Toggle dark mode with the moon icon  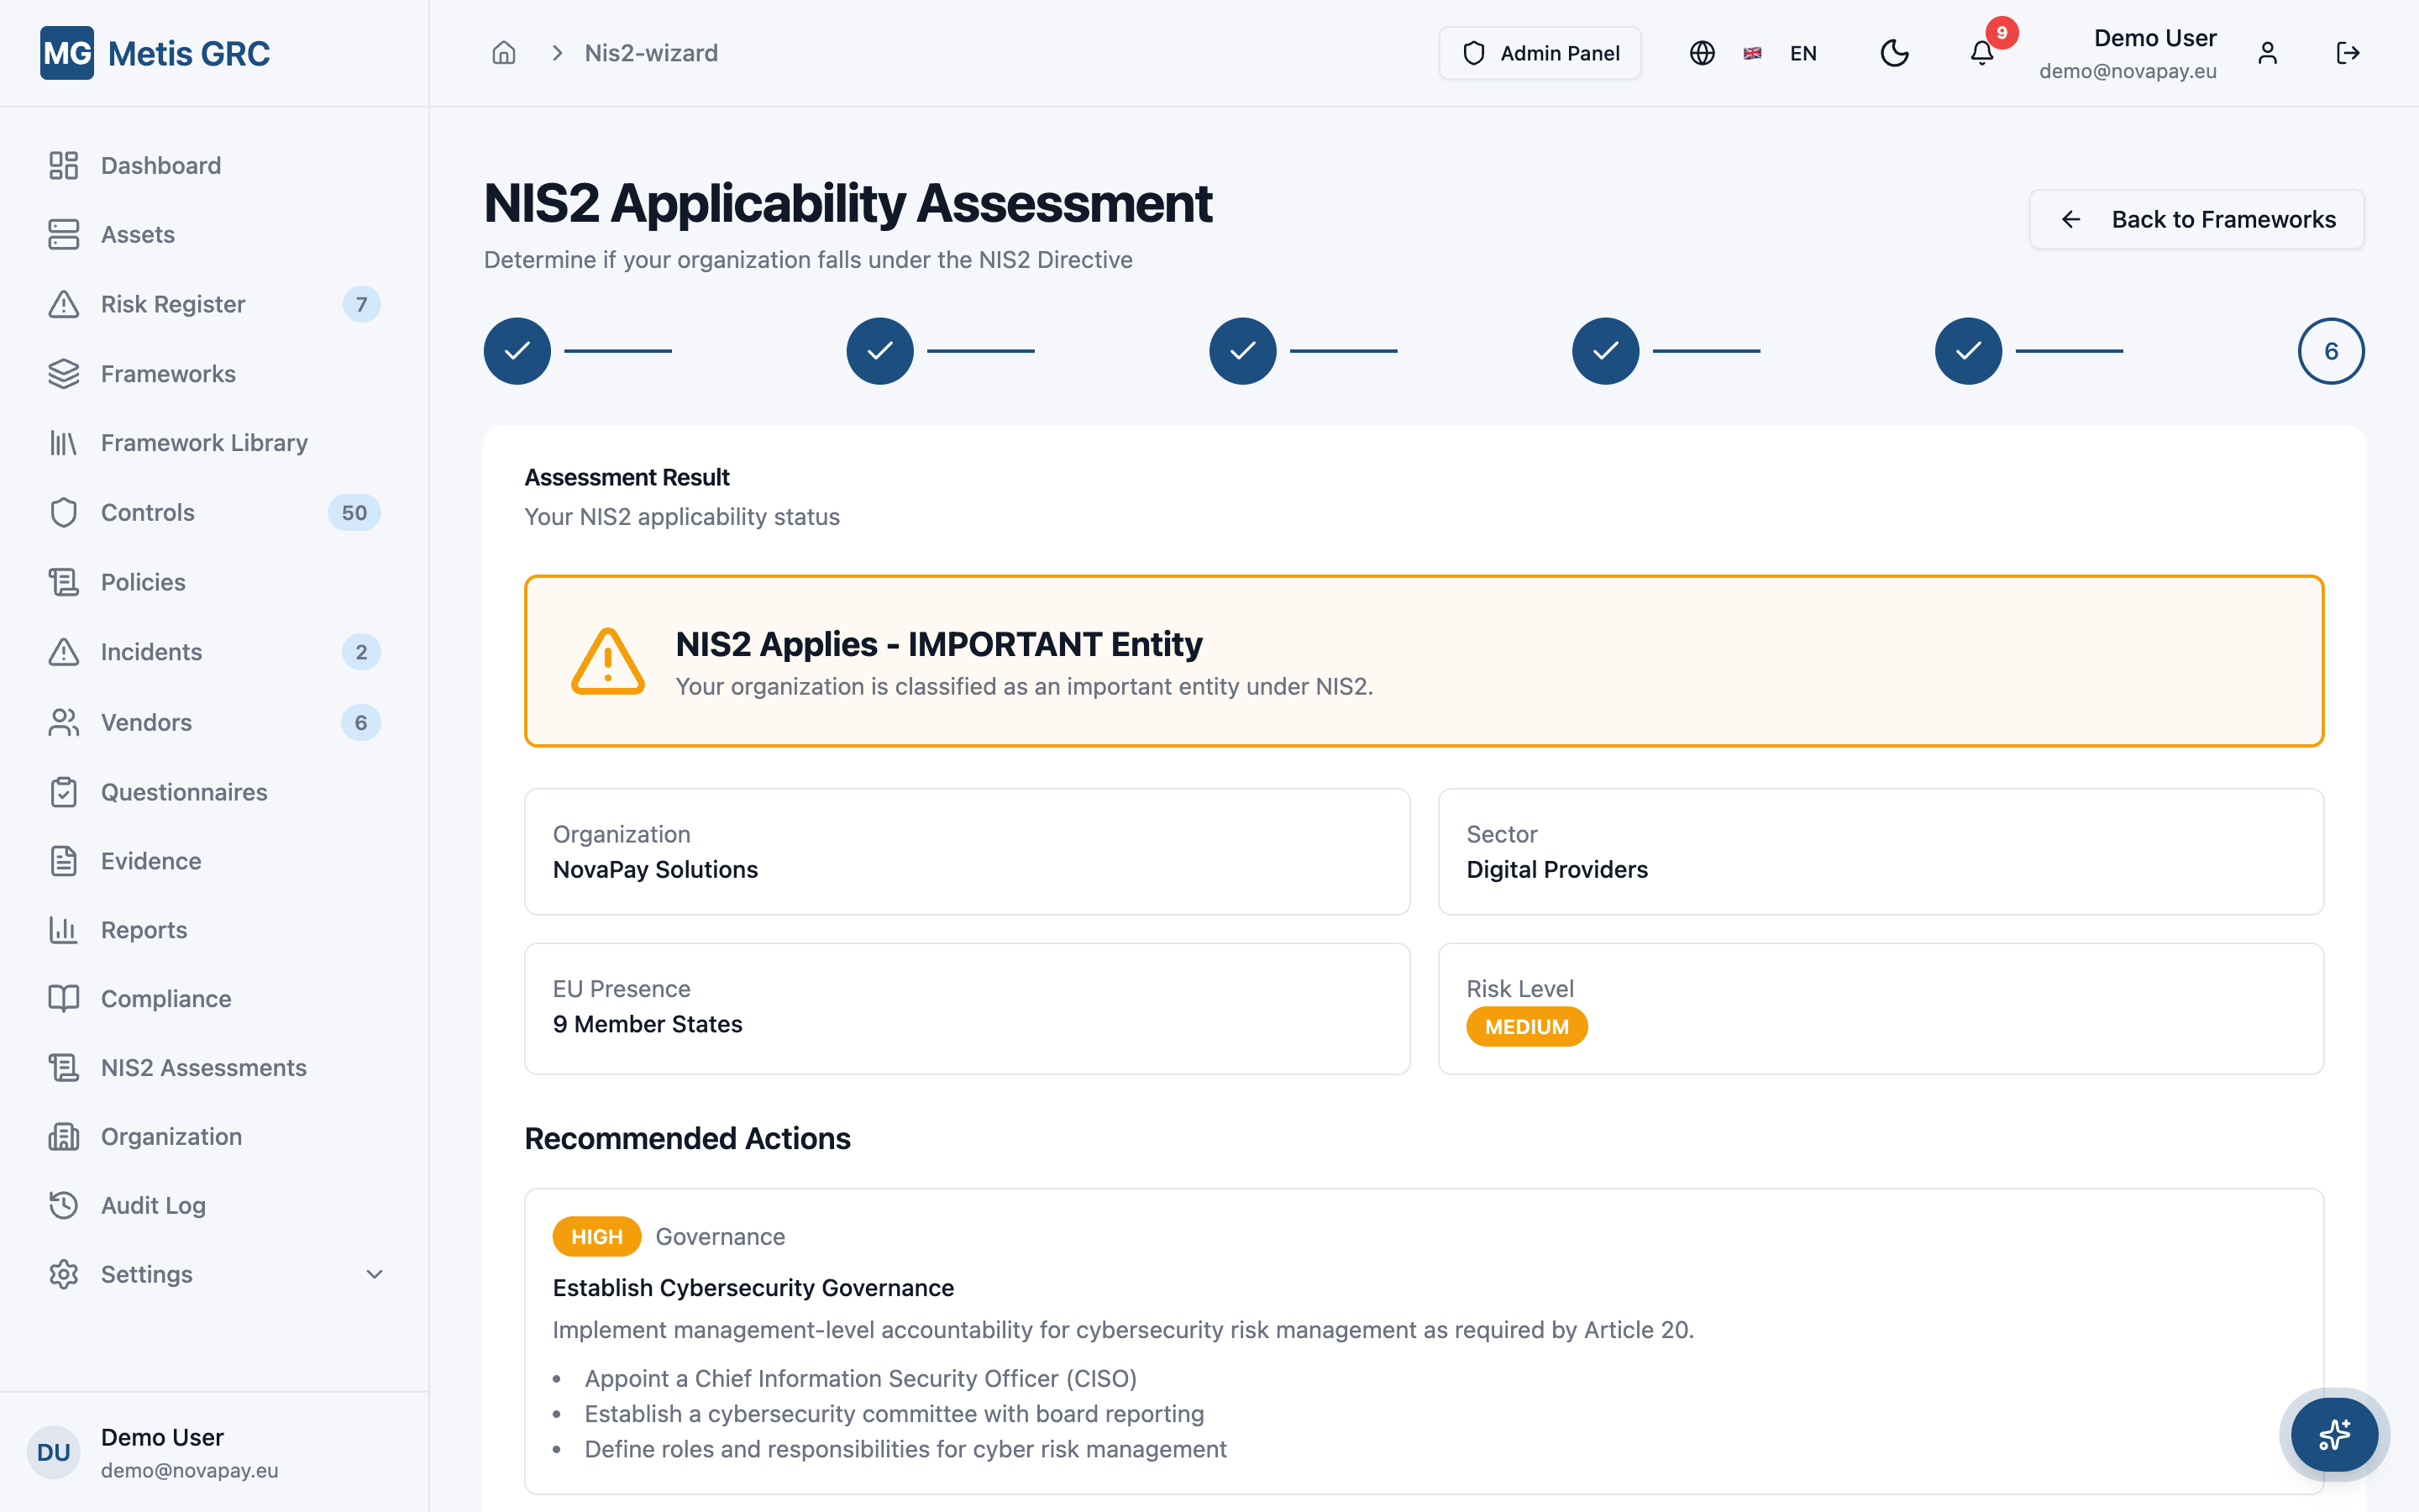pyautogui.click(x=1894, y=53)
